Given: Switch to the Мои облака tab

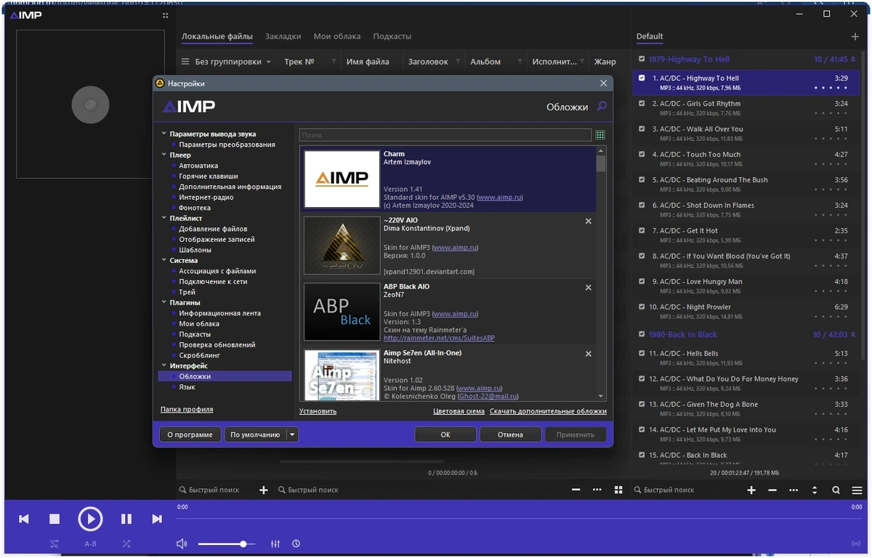Looking at the screenshot, I should point(337,36).
